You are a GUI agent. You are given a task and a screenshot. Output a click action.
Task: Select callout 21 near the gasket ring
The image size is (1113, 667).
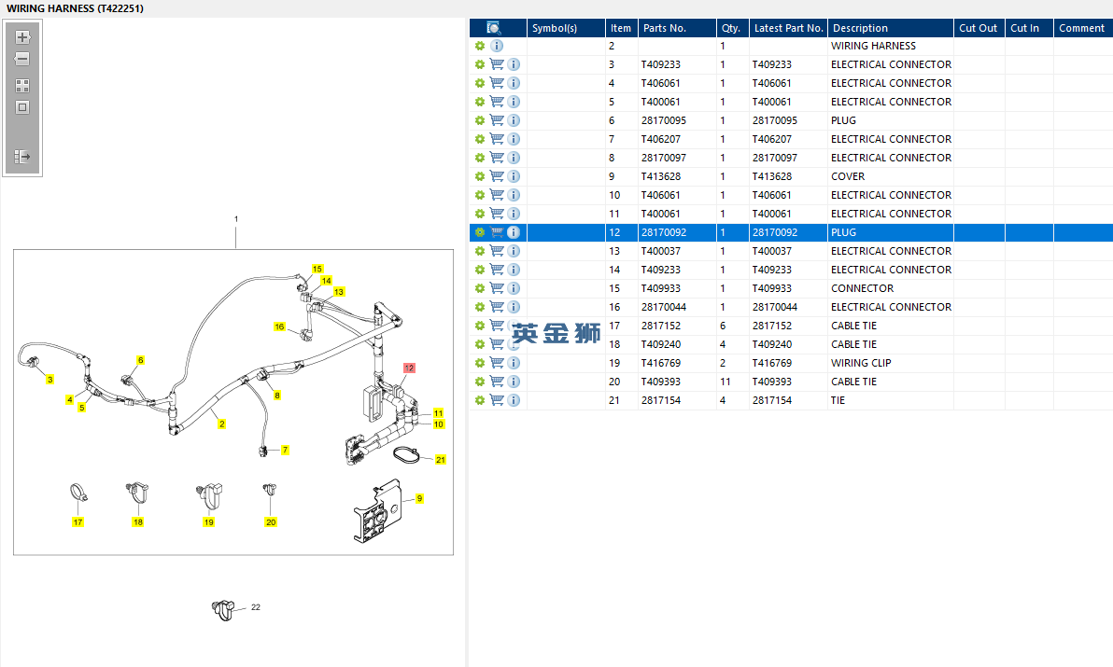441,460
